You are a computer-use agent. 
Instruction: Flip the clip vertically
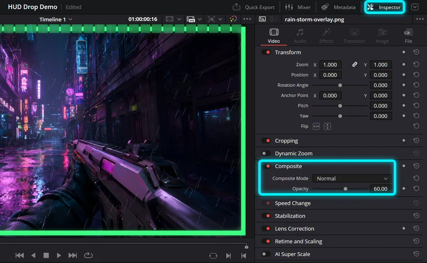[x=327, y=126]
